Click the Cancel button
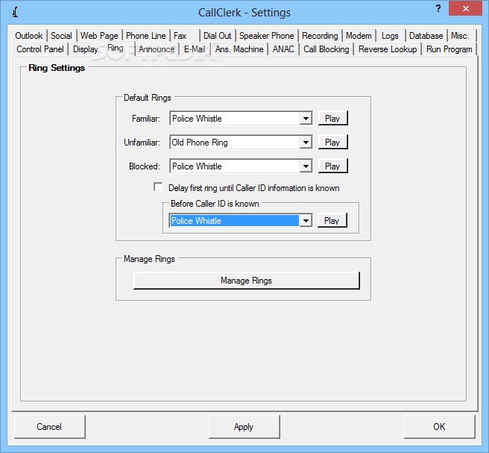The height and width of the screenshot is (453, 489). (49, 426)
